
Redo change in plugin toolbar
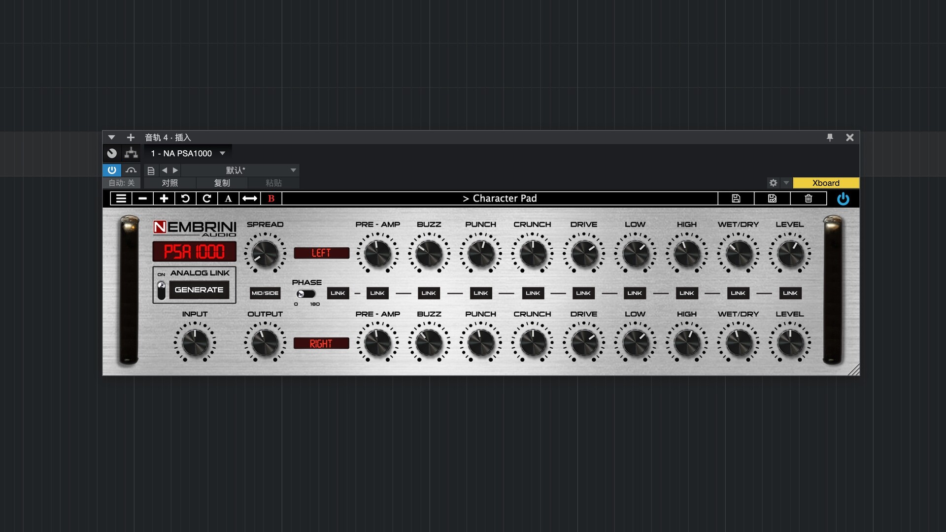(207, 199)
